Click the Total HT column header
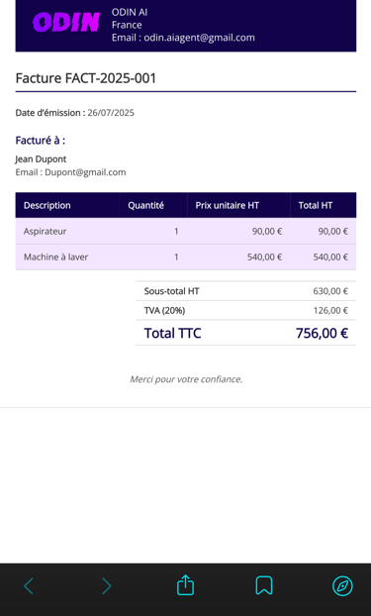This screenshot has height=616, width=371. [x=316, y=205]
